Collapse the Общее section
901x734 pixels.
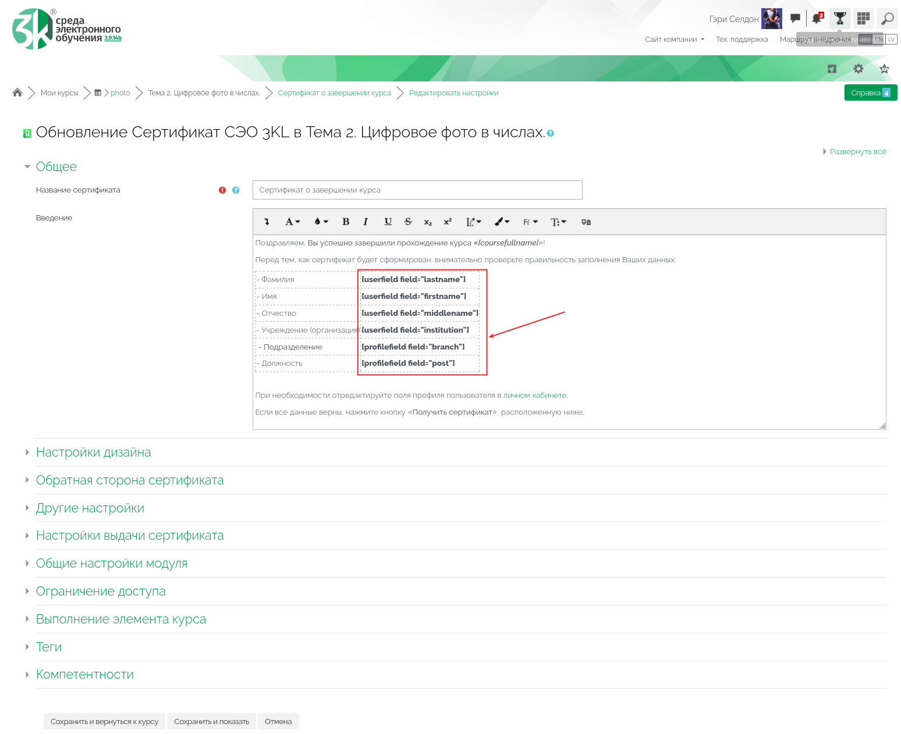coord(56,167)
